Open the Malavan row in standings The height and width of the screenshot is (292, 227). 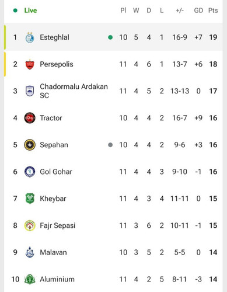[113, 252]
